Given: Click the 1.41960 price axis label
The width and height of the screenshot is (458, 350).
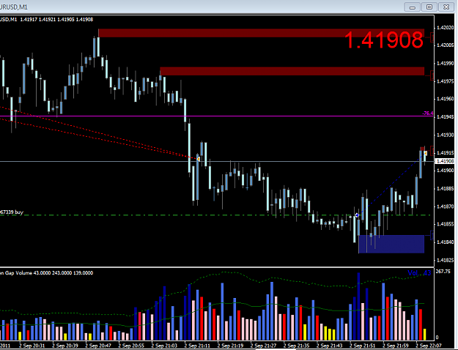Looking at the screenshot, I should coord(446,99).
